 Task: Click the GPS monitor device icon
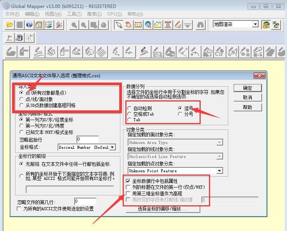click(19, 38)
